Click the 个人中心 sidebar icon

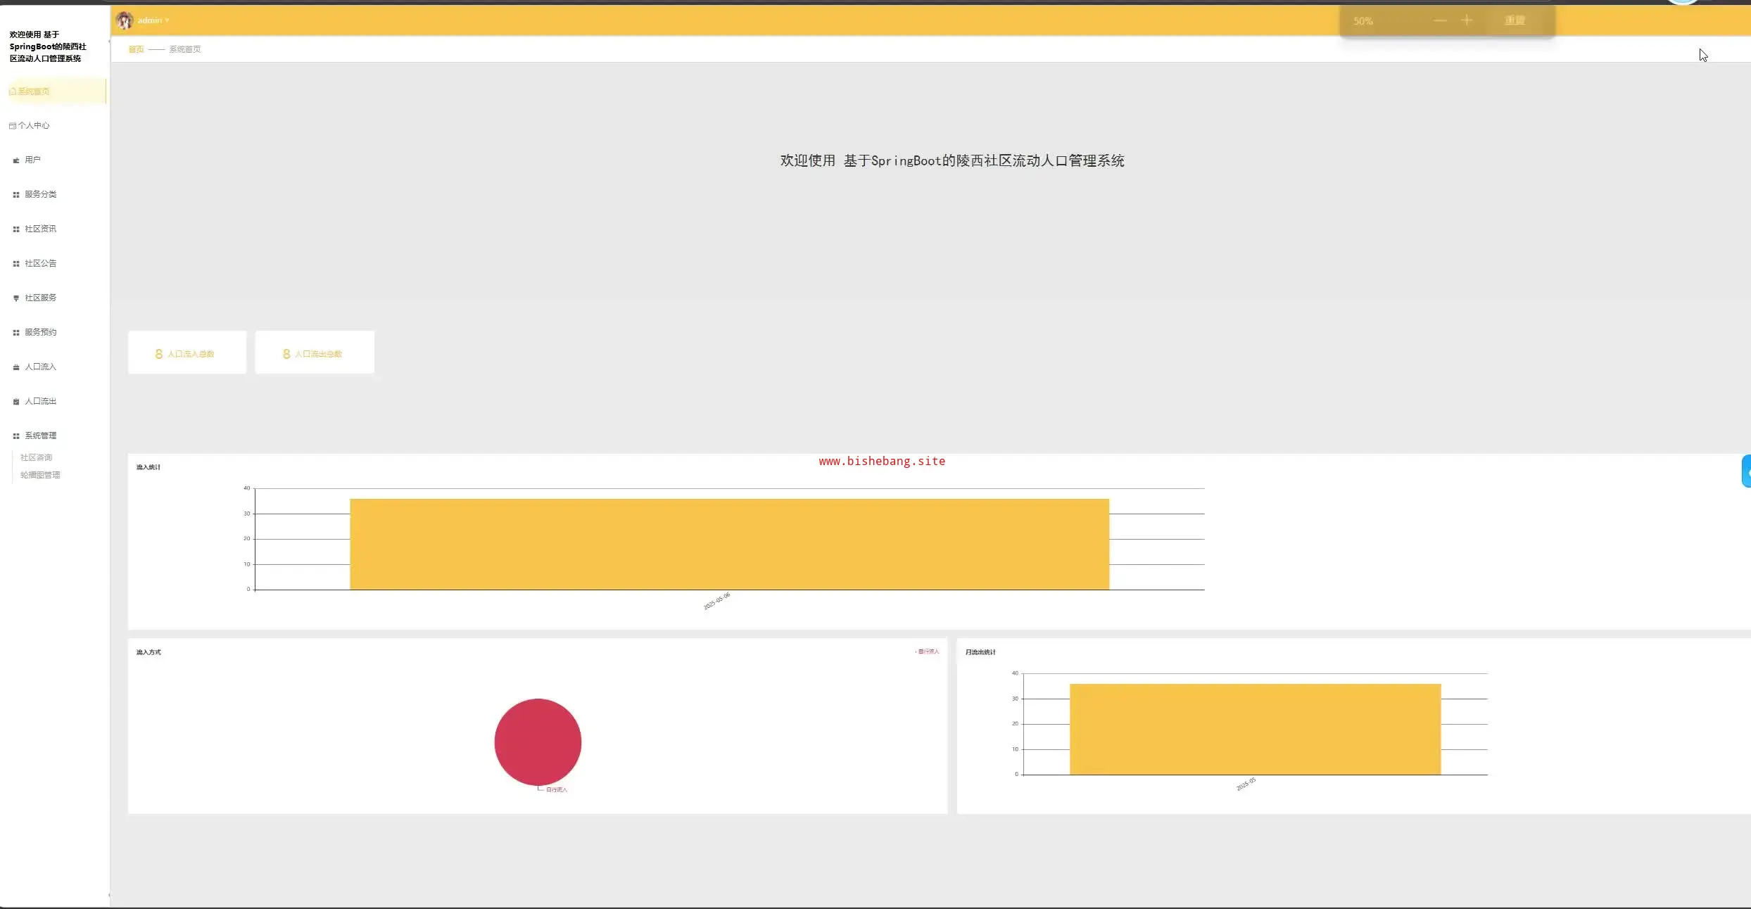tap(13, 126)
